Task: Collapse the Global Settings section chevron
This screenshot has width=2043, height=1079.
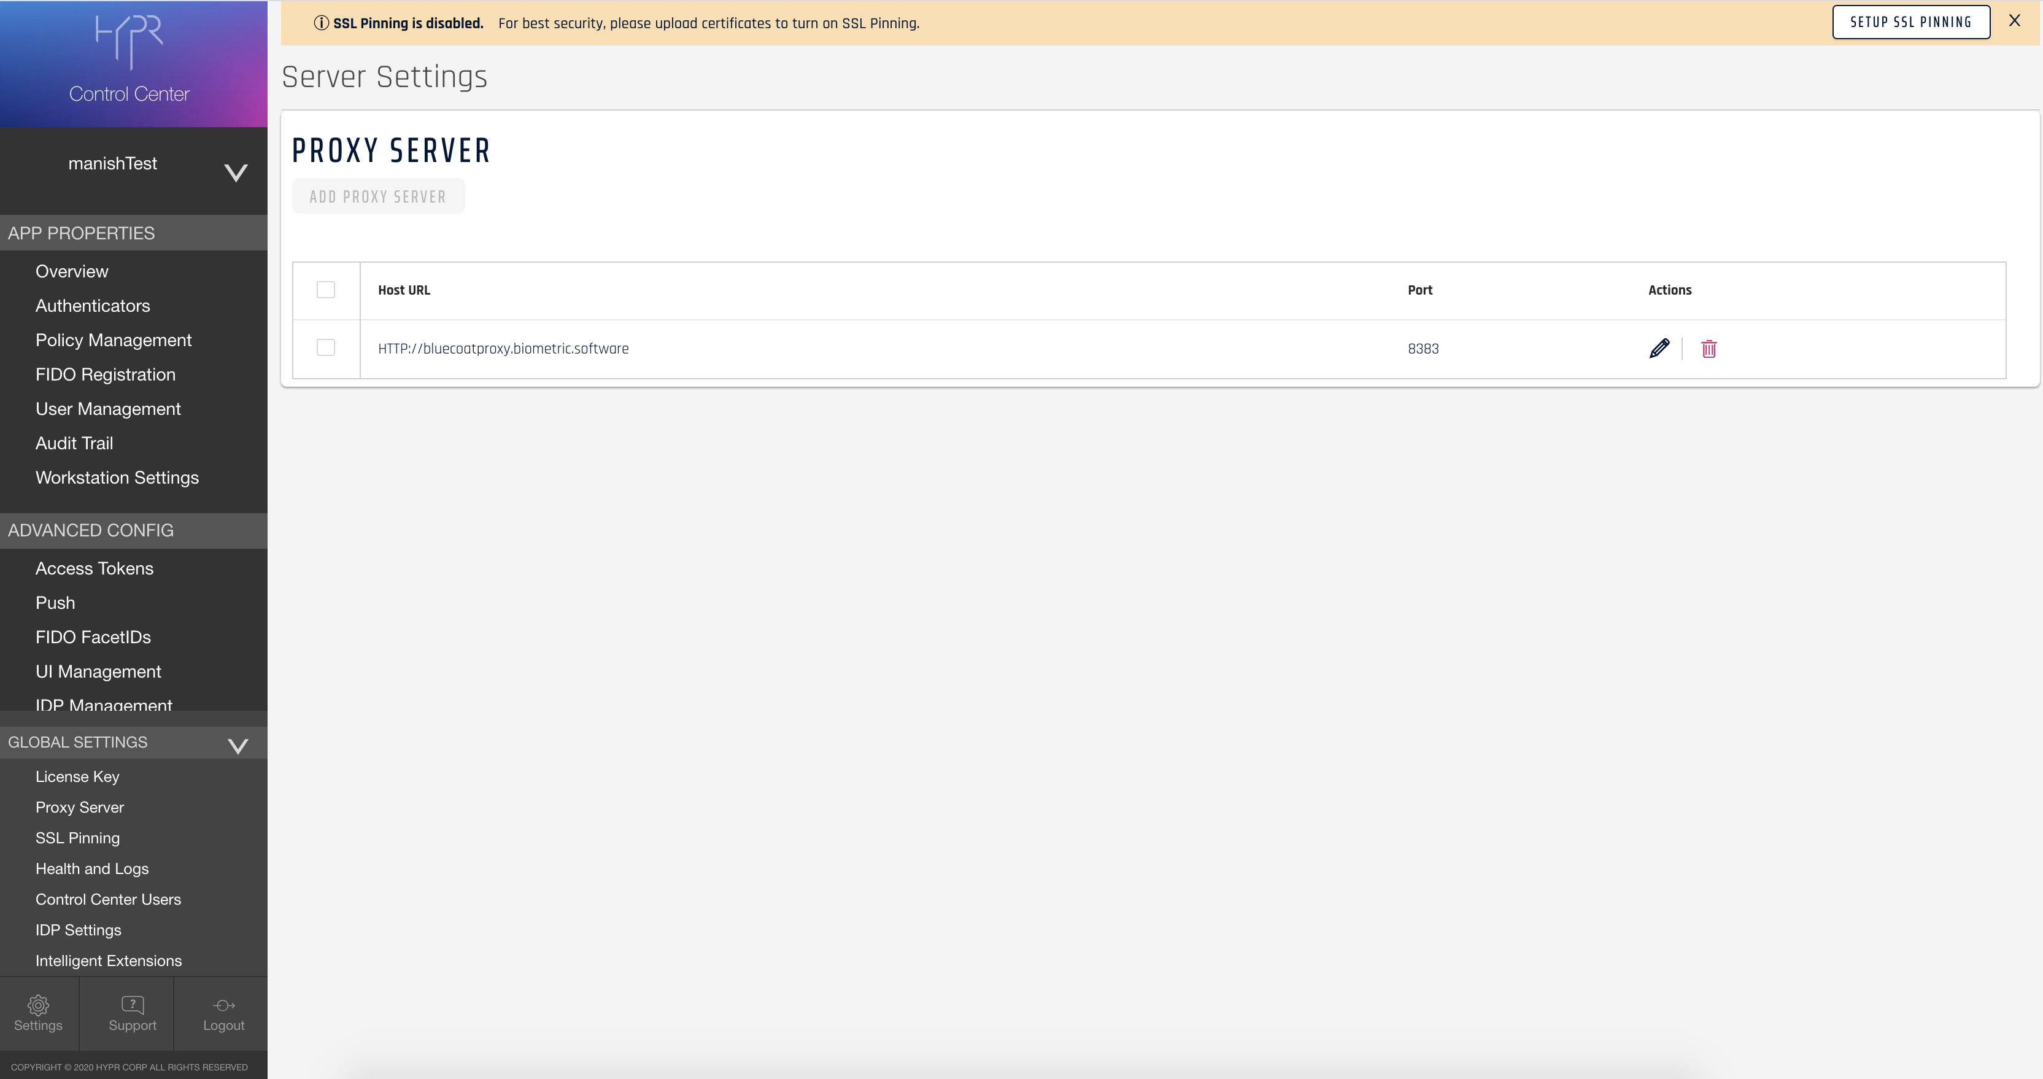Action: pos(238,745)
